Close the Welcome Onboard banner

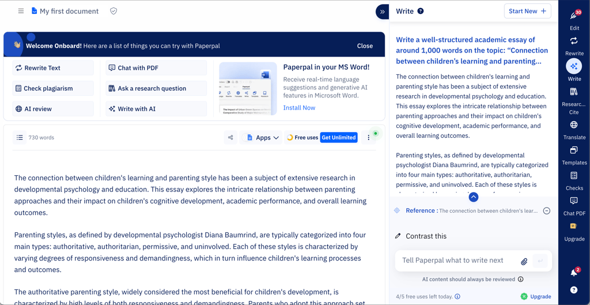pos(365,46)
